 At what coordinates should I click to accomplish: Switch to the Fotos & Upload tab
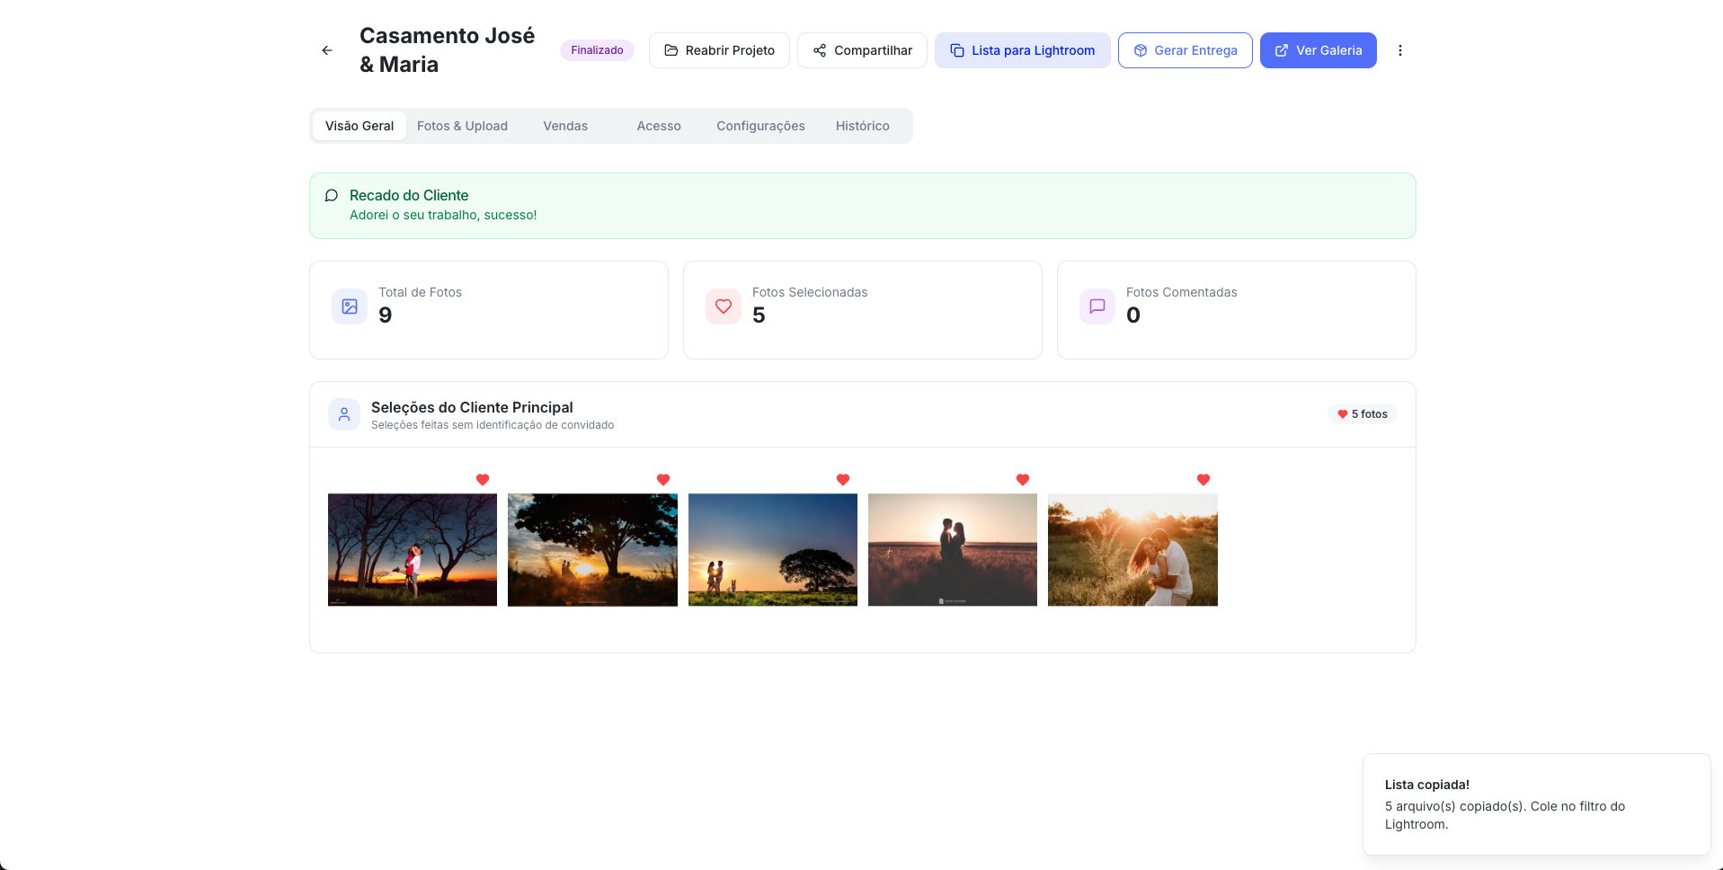coord(462,126)
